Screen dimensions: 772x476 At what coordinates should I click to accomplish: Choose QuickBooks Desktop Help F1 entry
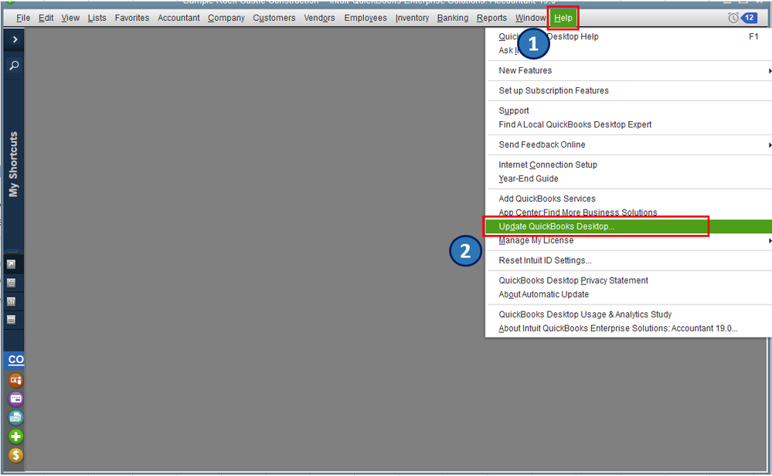click(629, 36)
